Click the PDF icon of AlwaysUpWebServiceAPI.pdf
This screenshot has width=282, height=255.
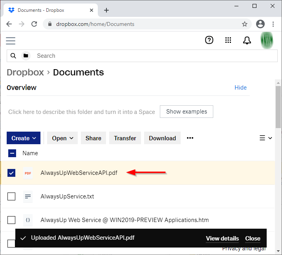click(x=28, y=173)
